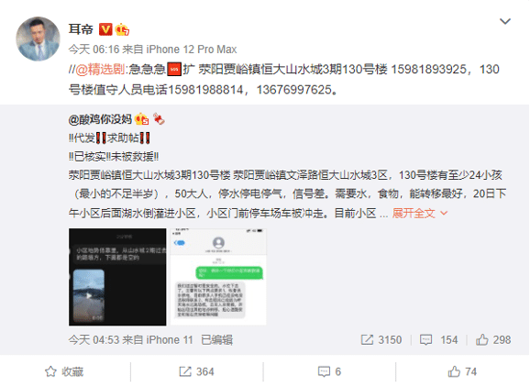Image resolution: width=530 pixels, height=387 pixels.
Task: Click crown badge next to 酸鸡你没妈
Action: click(x=141, y=119)
